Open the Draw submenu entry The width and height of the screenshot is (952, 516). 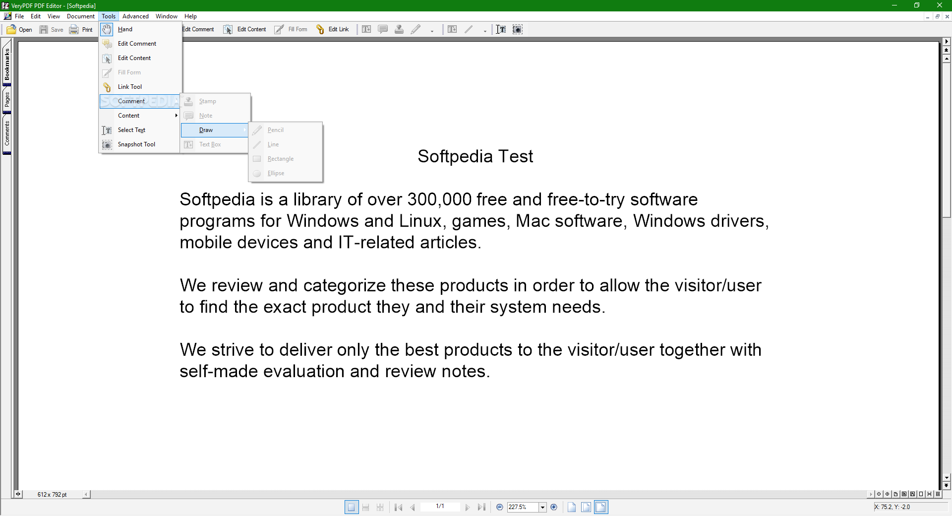click(x=215, y=130)
